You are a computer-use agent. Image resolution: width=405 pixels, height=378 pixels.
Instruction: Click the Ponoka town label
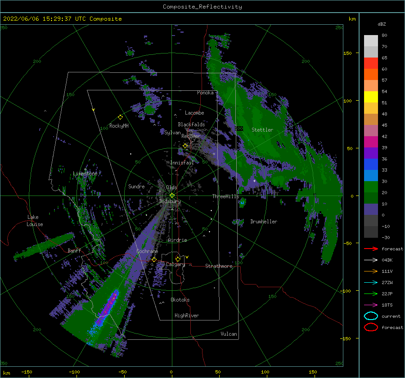pyautogui.click(x=205, y=93)
